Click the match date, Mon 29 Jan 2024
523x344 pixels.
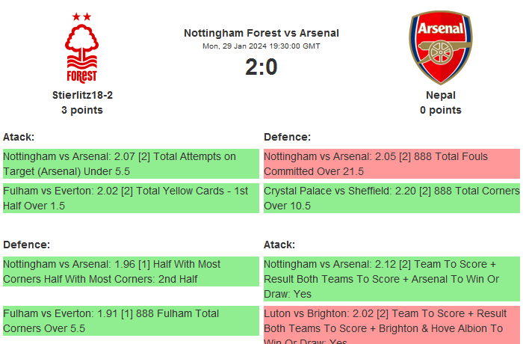[x=261, y=46]
